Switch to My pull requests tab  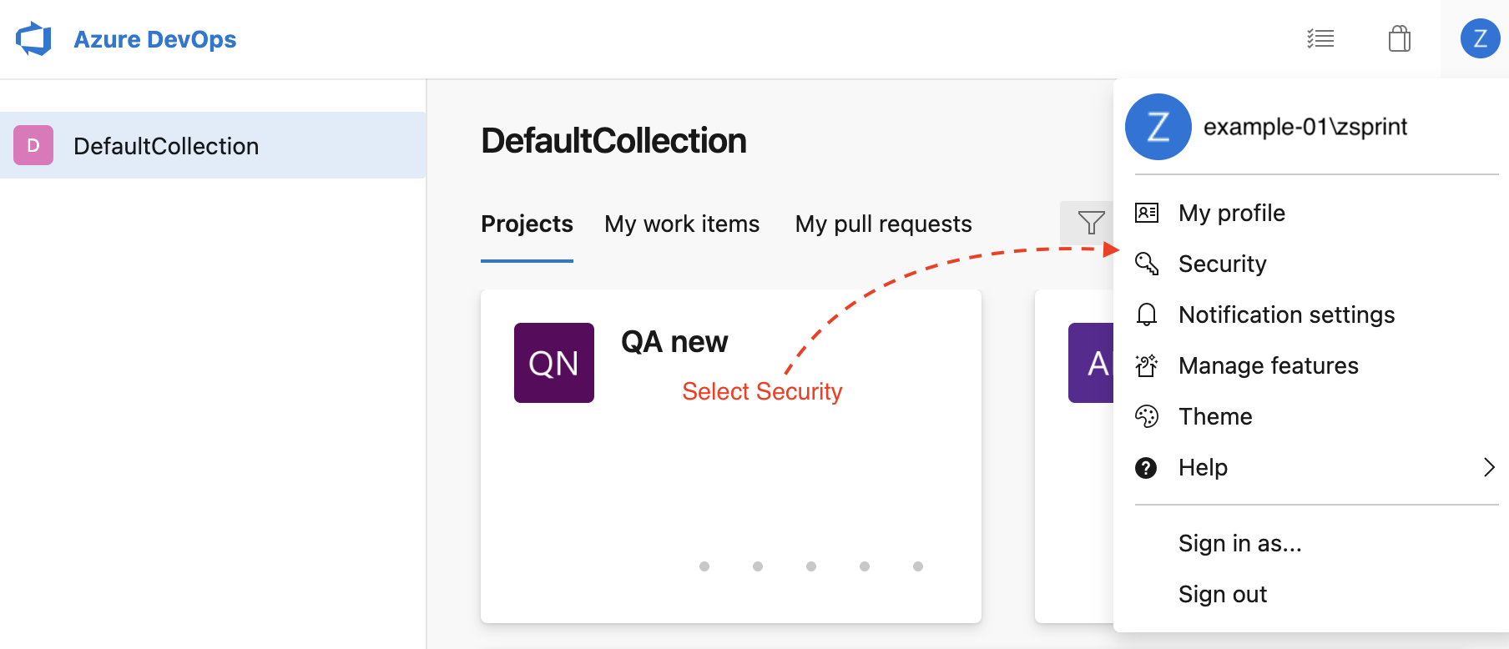[x=883, y=224]
